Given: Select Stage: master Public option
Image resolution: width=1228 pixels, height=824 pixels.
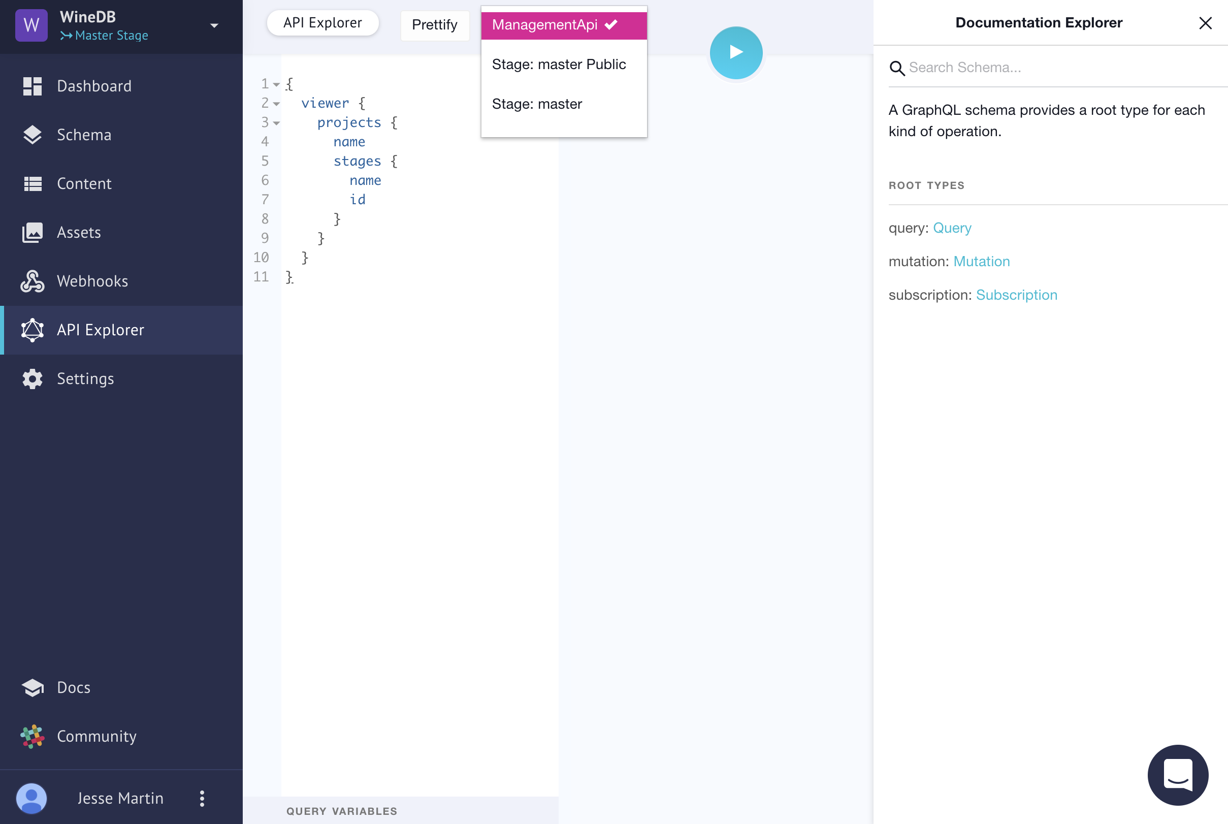Looking at the screenshot, I should tap(559, 64).
